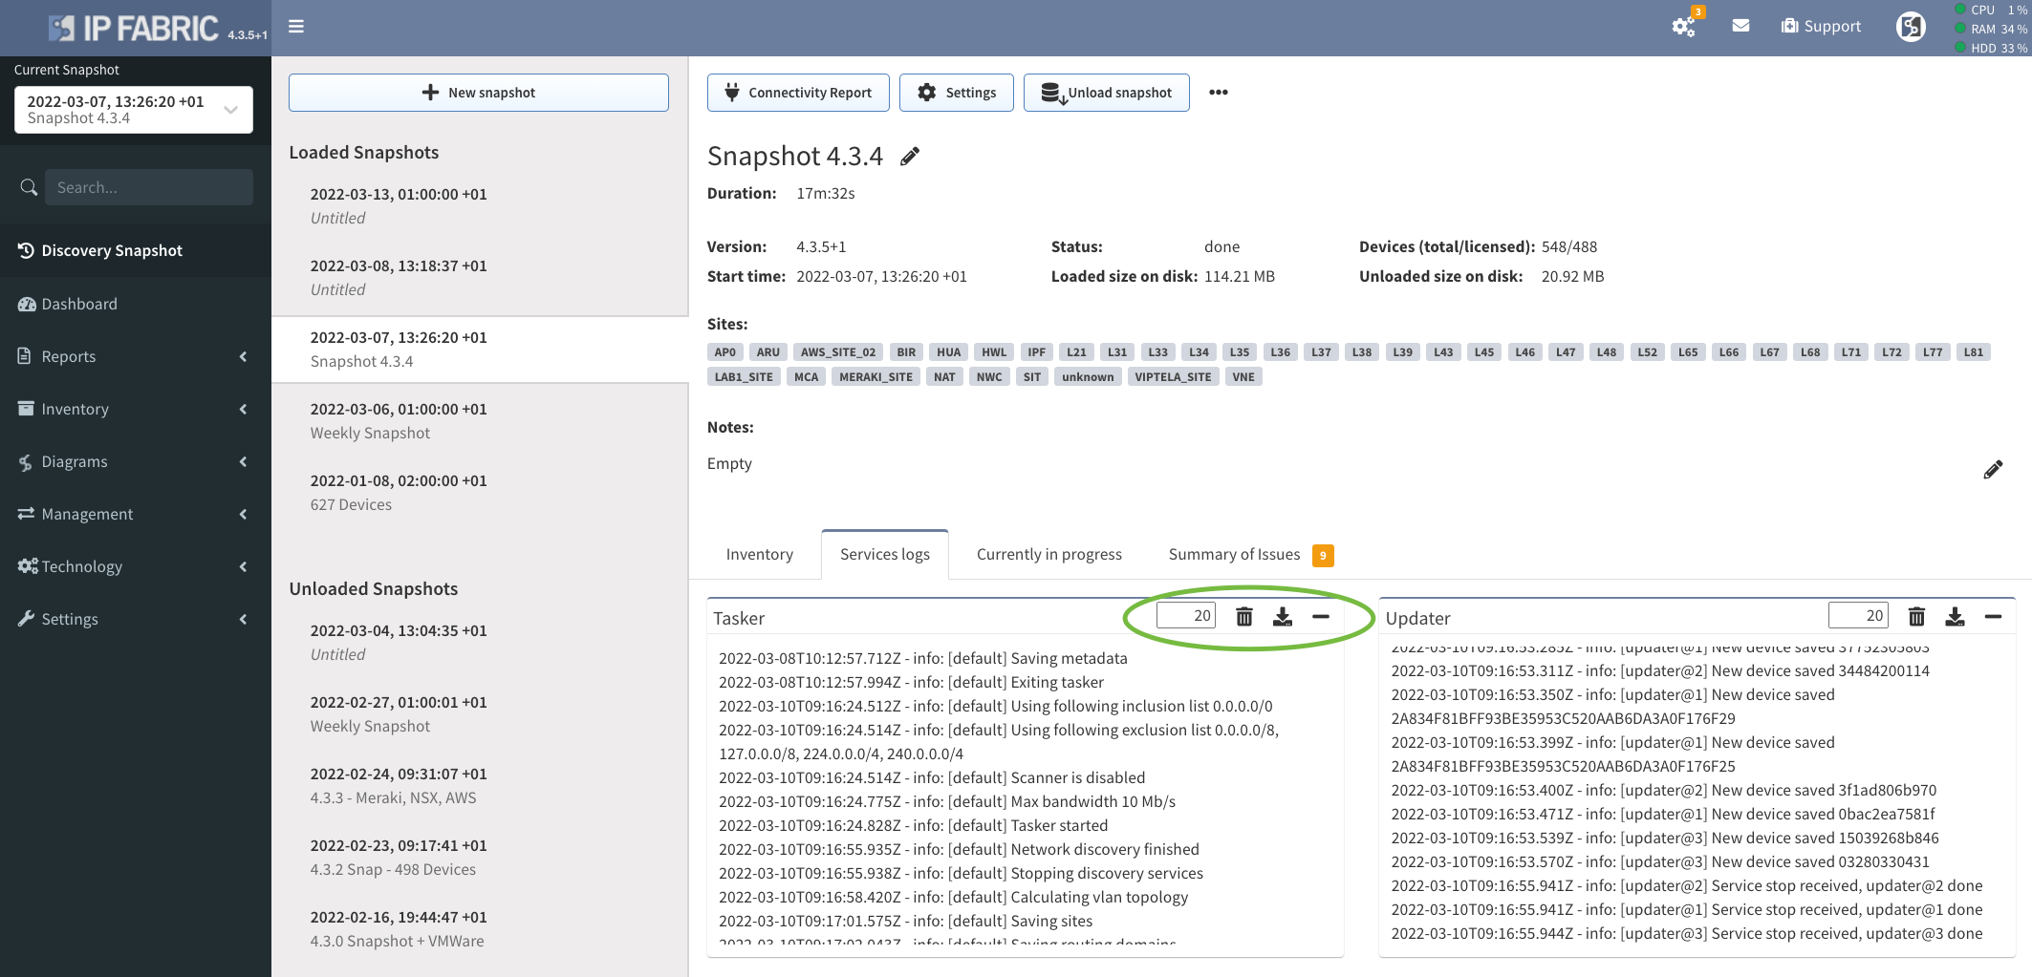Image resolution: width=2032 pixels, height=977 pixels.
Task: Collapse the Tasker log panel
Action: 1321,617
